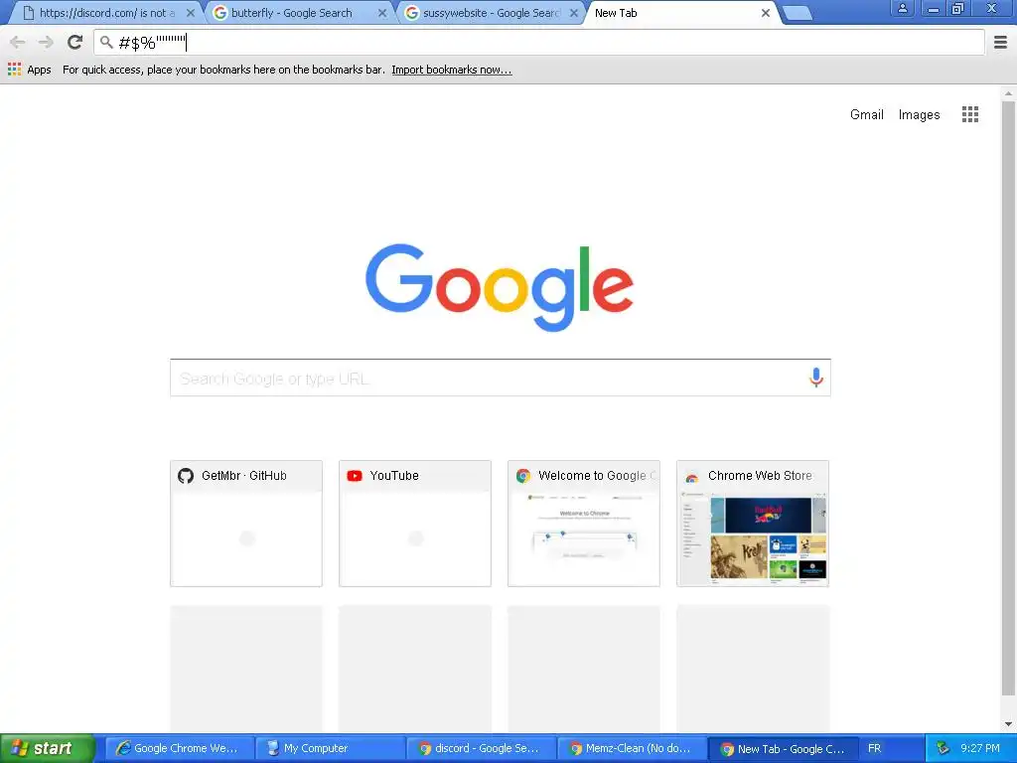The height and width of the screenshot is (763, 1017).
Task: Click the FR language indicator
Action: pyautogui.click(x=874, y=748)
